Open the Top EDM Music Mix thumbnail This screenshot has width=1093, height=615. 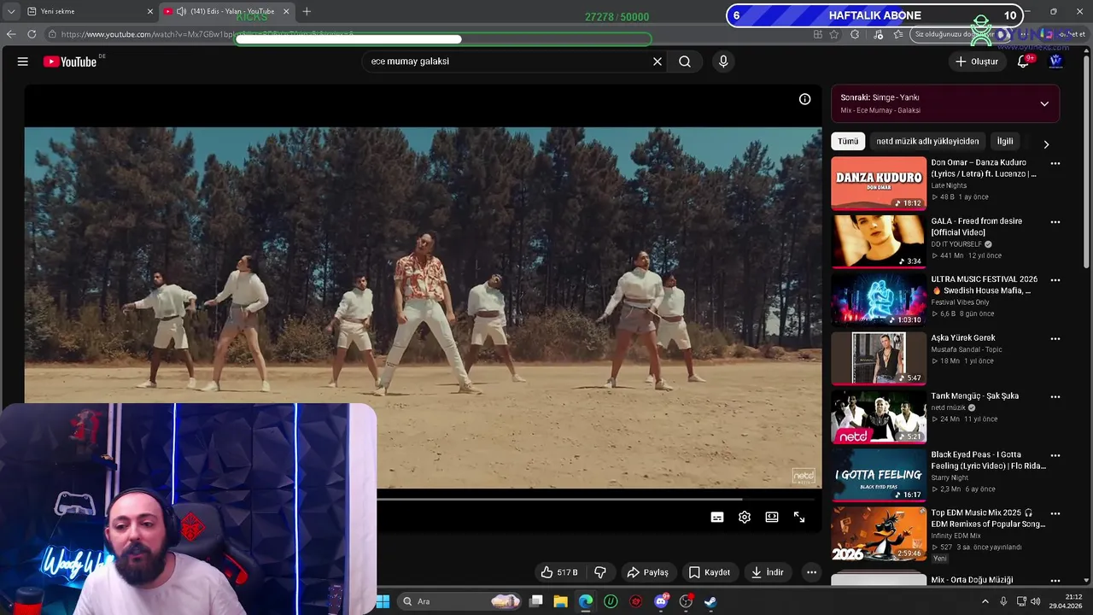(879, 534)
